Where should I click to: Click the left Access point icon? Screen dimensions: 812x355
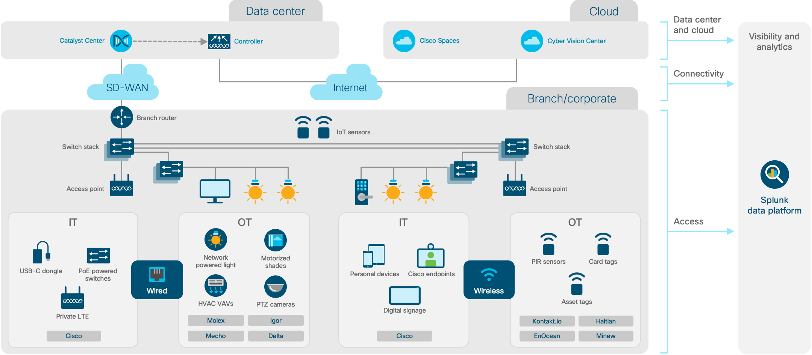coord(121,185)
